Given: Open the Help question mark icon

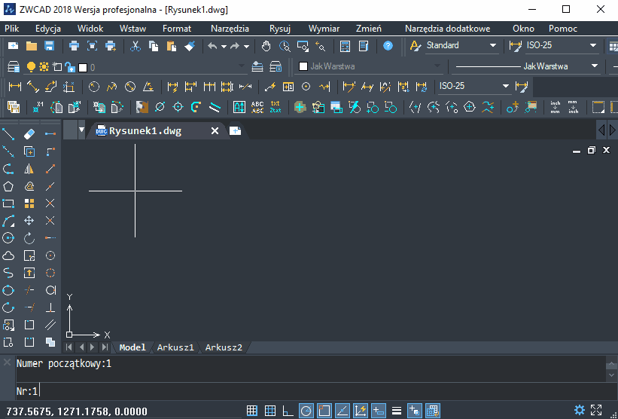Looking at the screenshot, I should [x=388, y=46].
